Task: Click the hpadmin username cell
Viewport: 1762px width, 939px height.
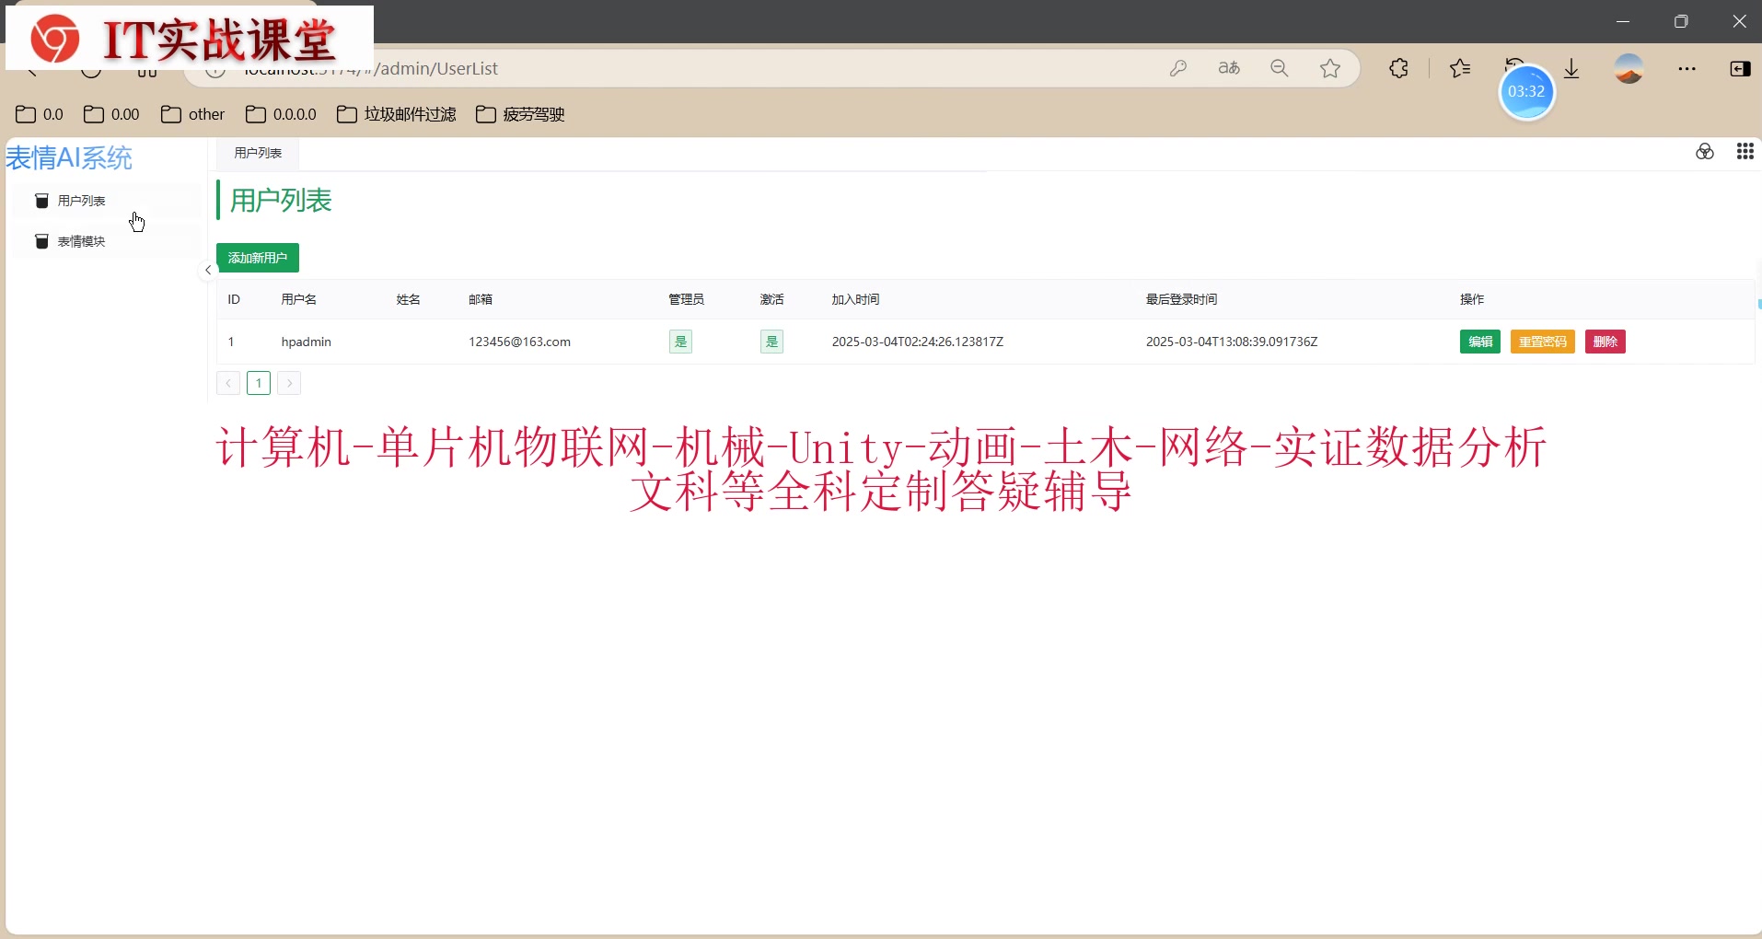Action: [x=307, y=342]
